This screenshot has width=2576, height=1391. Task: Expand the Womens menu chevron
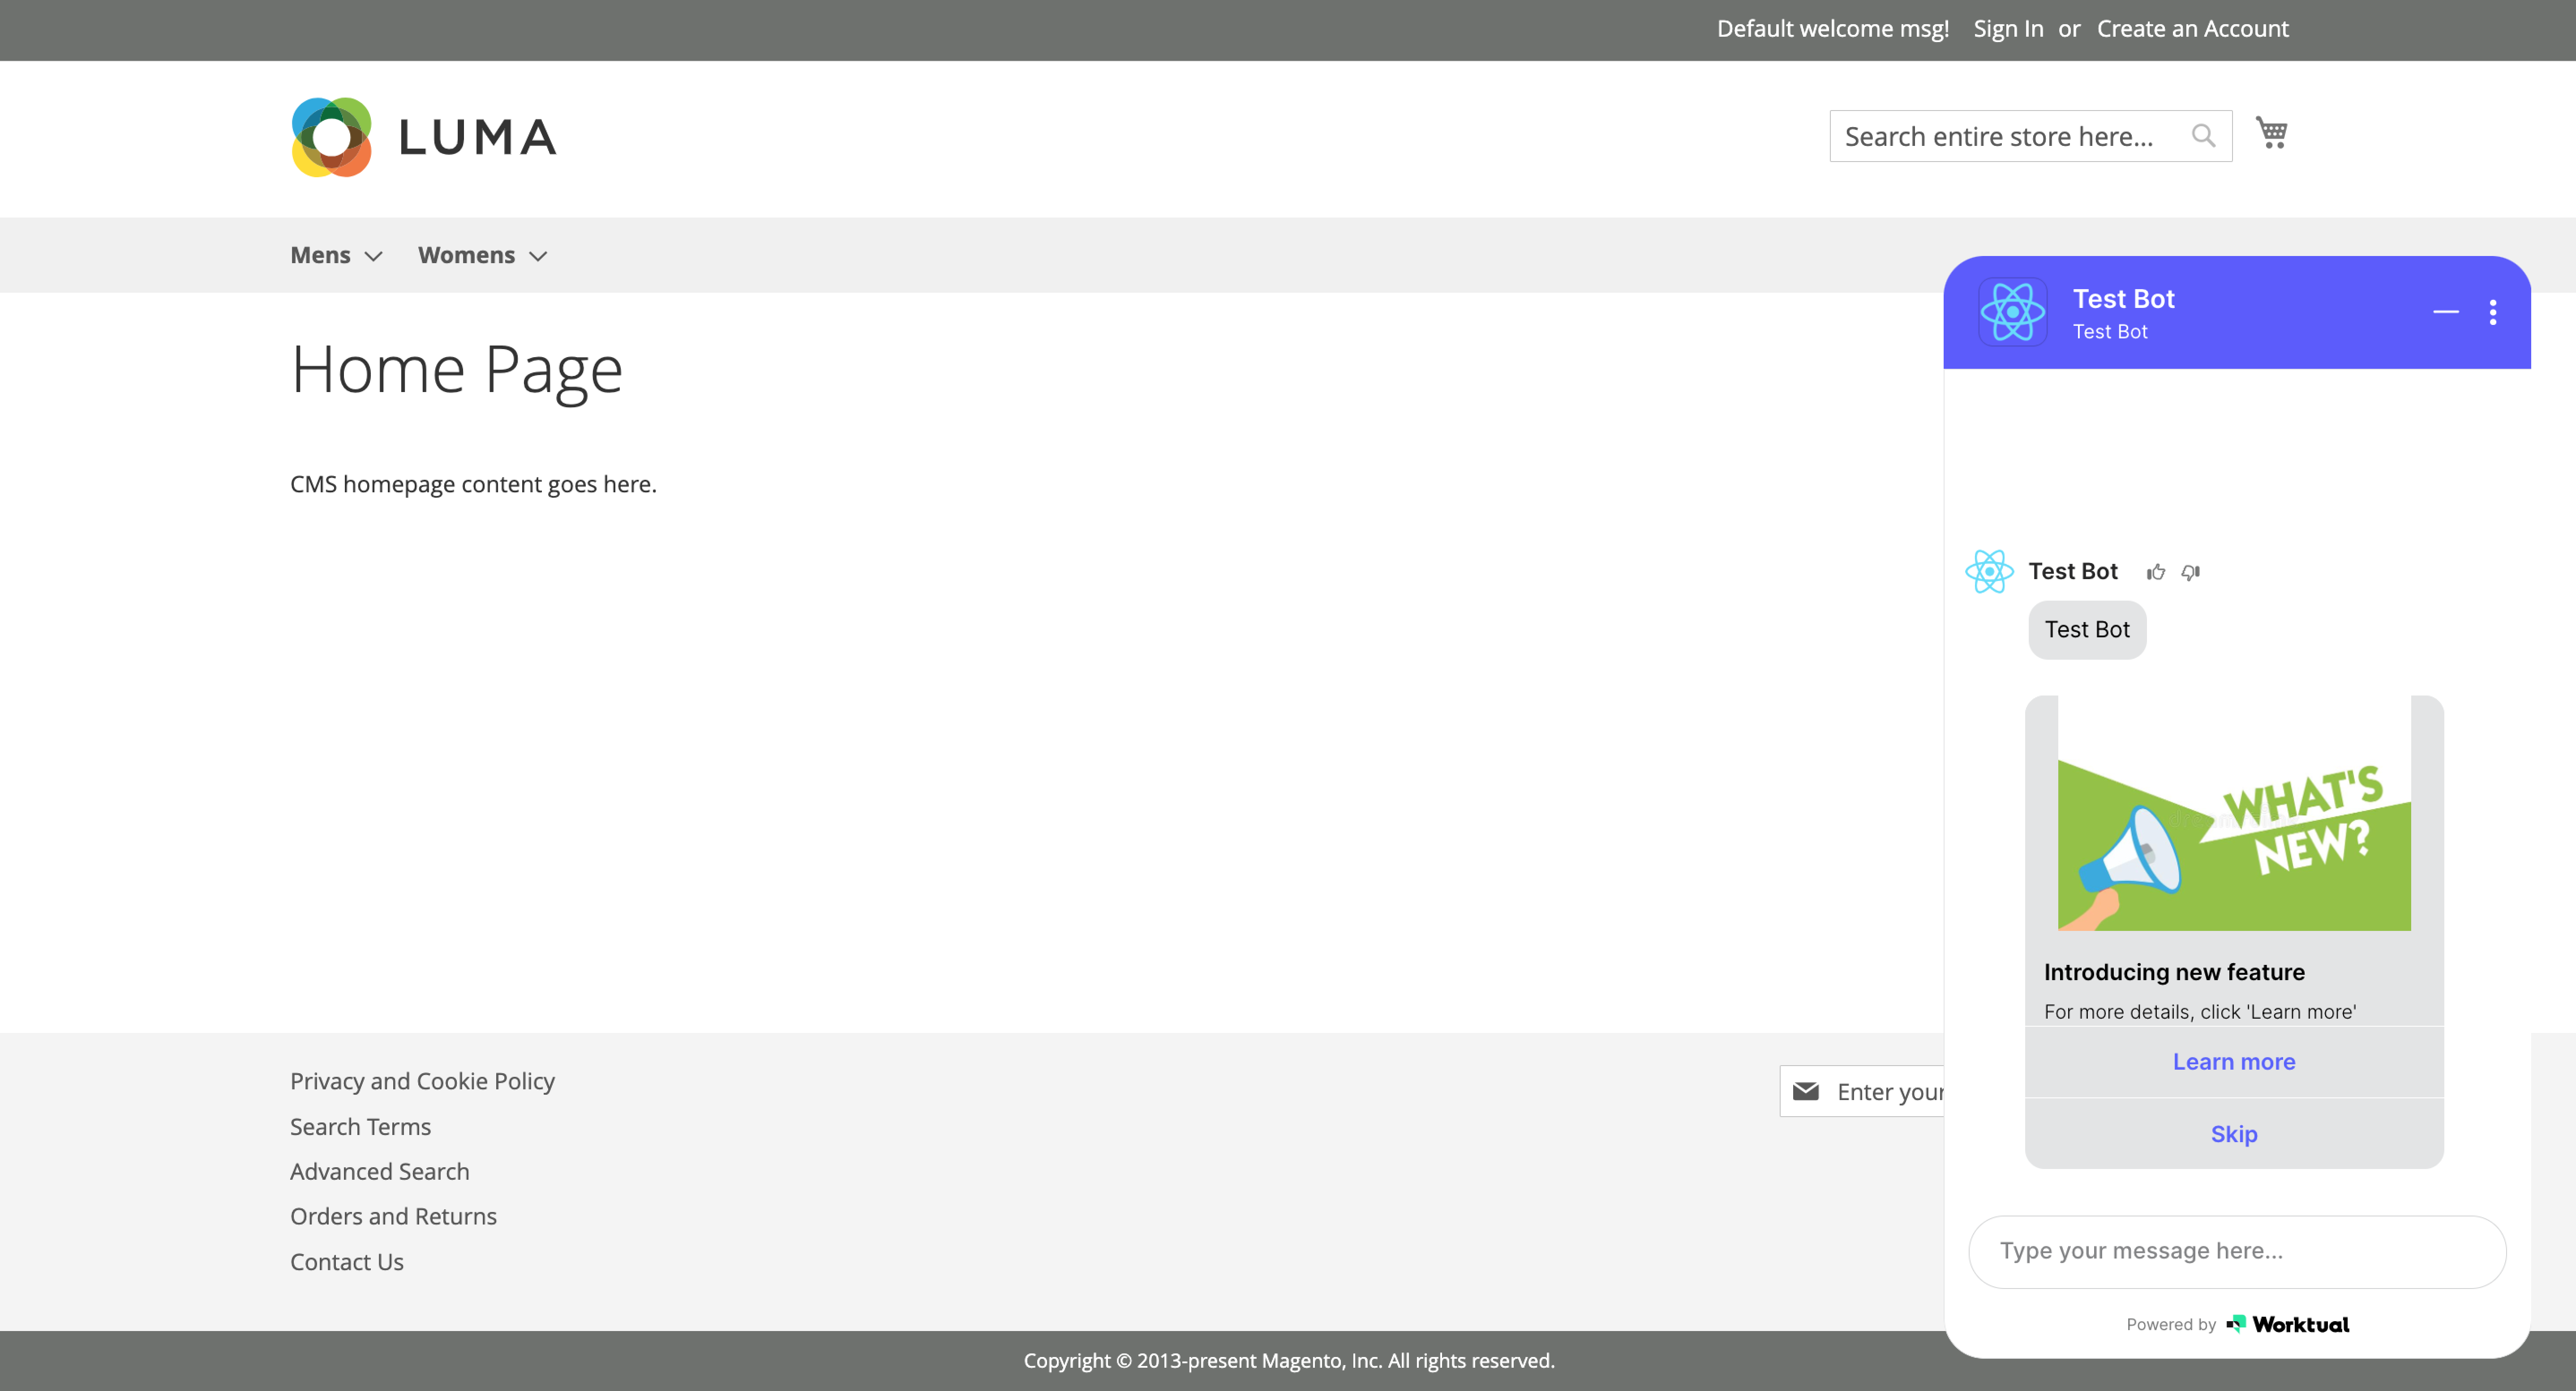tap(538, 256)
